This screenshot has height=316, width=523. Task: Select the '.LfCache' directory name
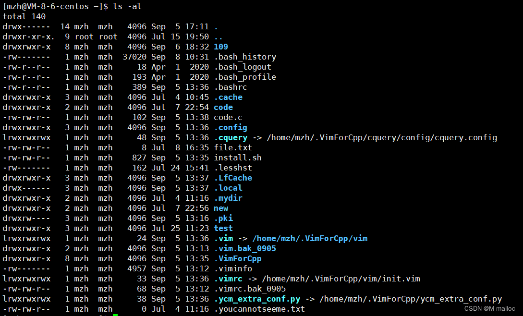(233, 178)
